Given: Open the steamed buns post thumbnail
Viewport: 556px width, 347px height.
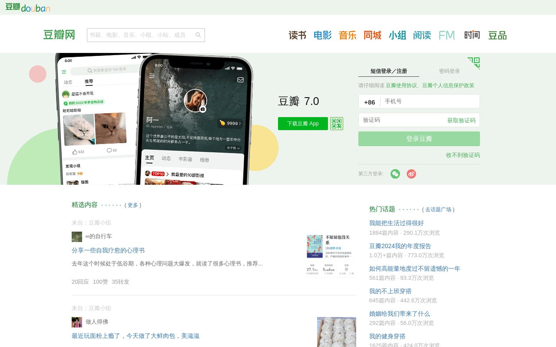Looking at the screenshot, I should pos(337,332).
